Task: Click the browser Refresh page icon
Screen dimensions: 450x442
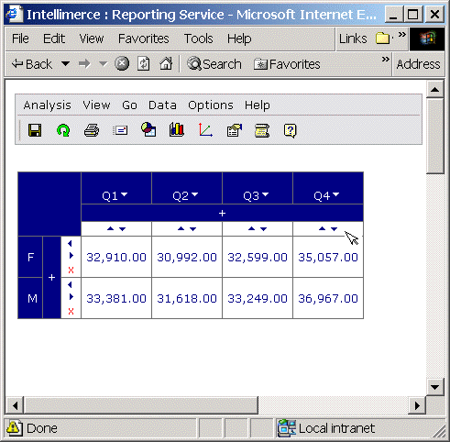Action: (144, 64)
